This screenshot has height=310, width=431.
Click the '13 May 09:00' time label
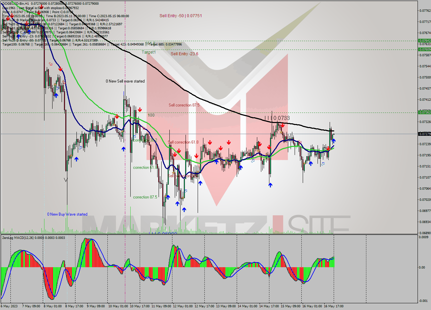(x=226, y=306)
